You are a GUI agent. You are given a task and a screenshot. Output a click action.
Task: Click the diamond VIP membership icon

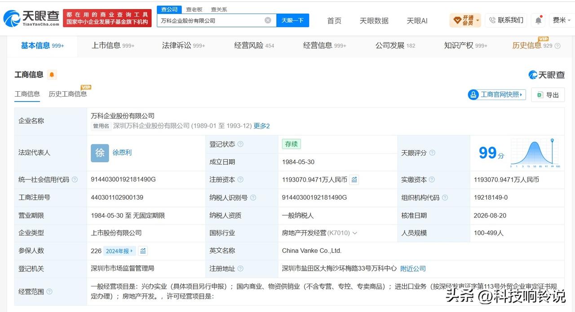457,20
